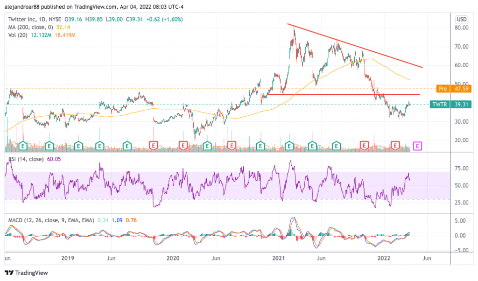Click the MA value 52.14

tap(63, 27)
